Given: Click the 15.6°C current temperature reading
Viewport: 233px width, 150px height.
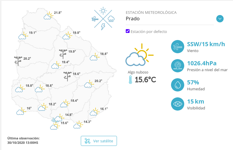Looking at the screenshot, I should (145, 80).
